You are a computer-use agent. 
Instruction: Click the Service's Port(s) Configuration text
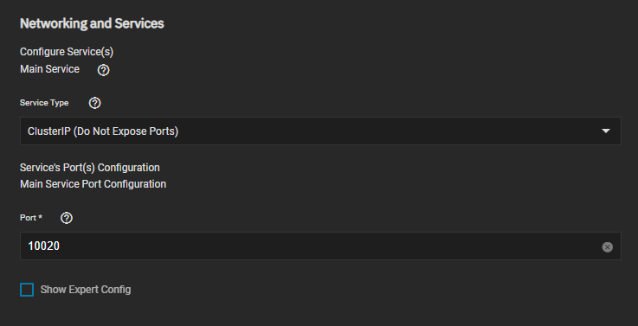pyautogui.click(x=90, y=168)
